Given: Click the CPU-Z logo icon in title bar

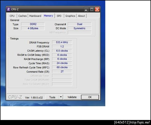Looking at the screenshot, I should [8, 9].
